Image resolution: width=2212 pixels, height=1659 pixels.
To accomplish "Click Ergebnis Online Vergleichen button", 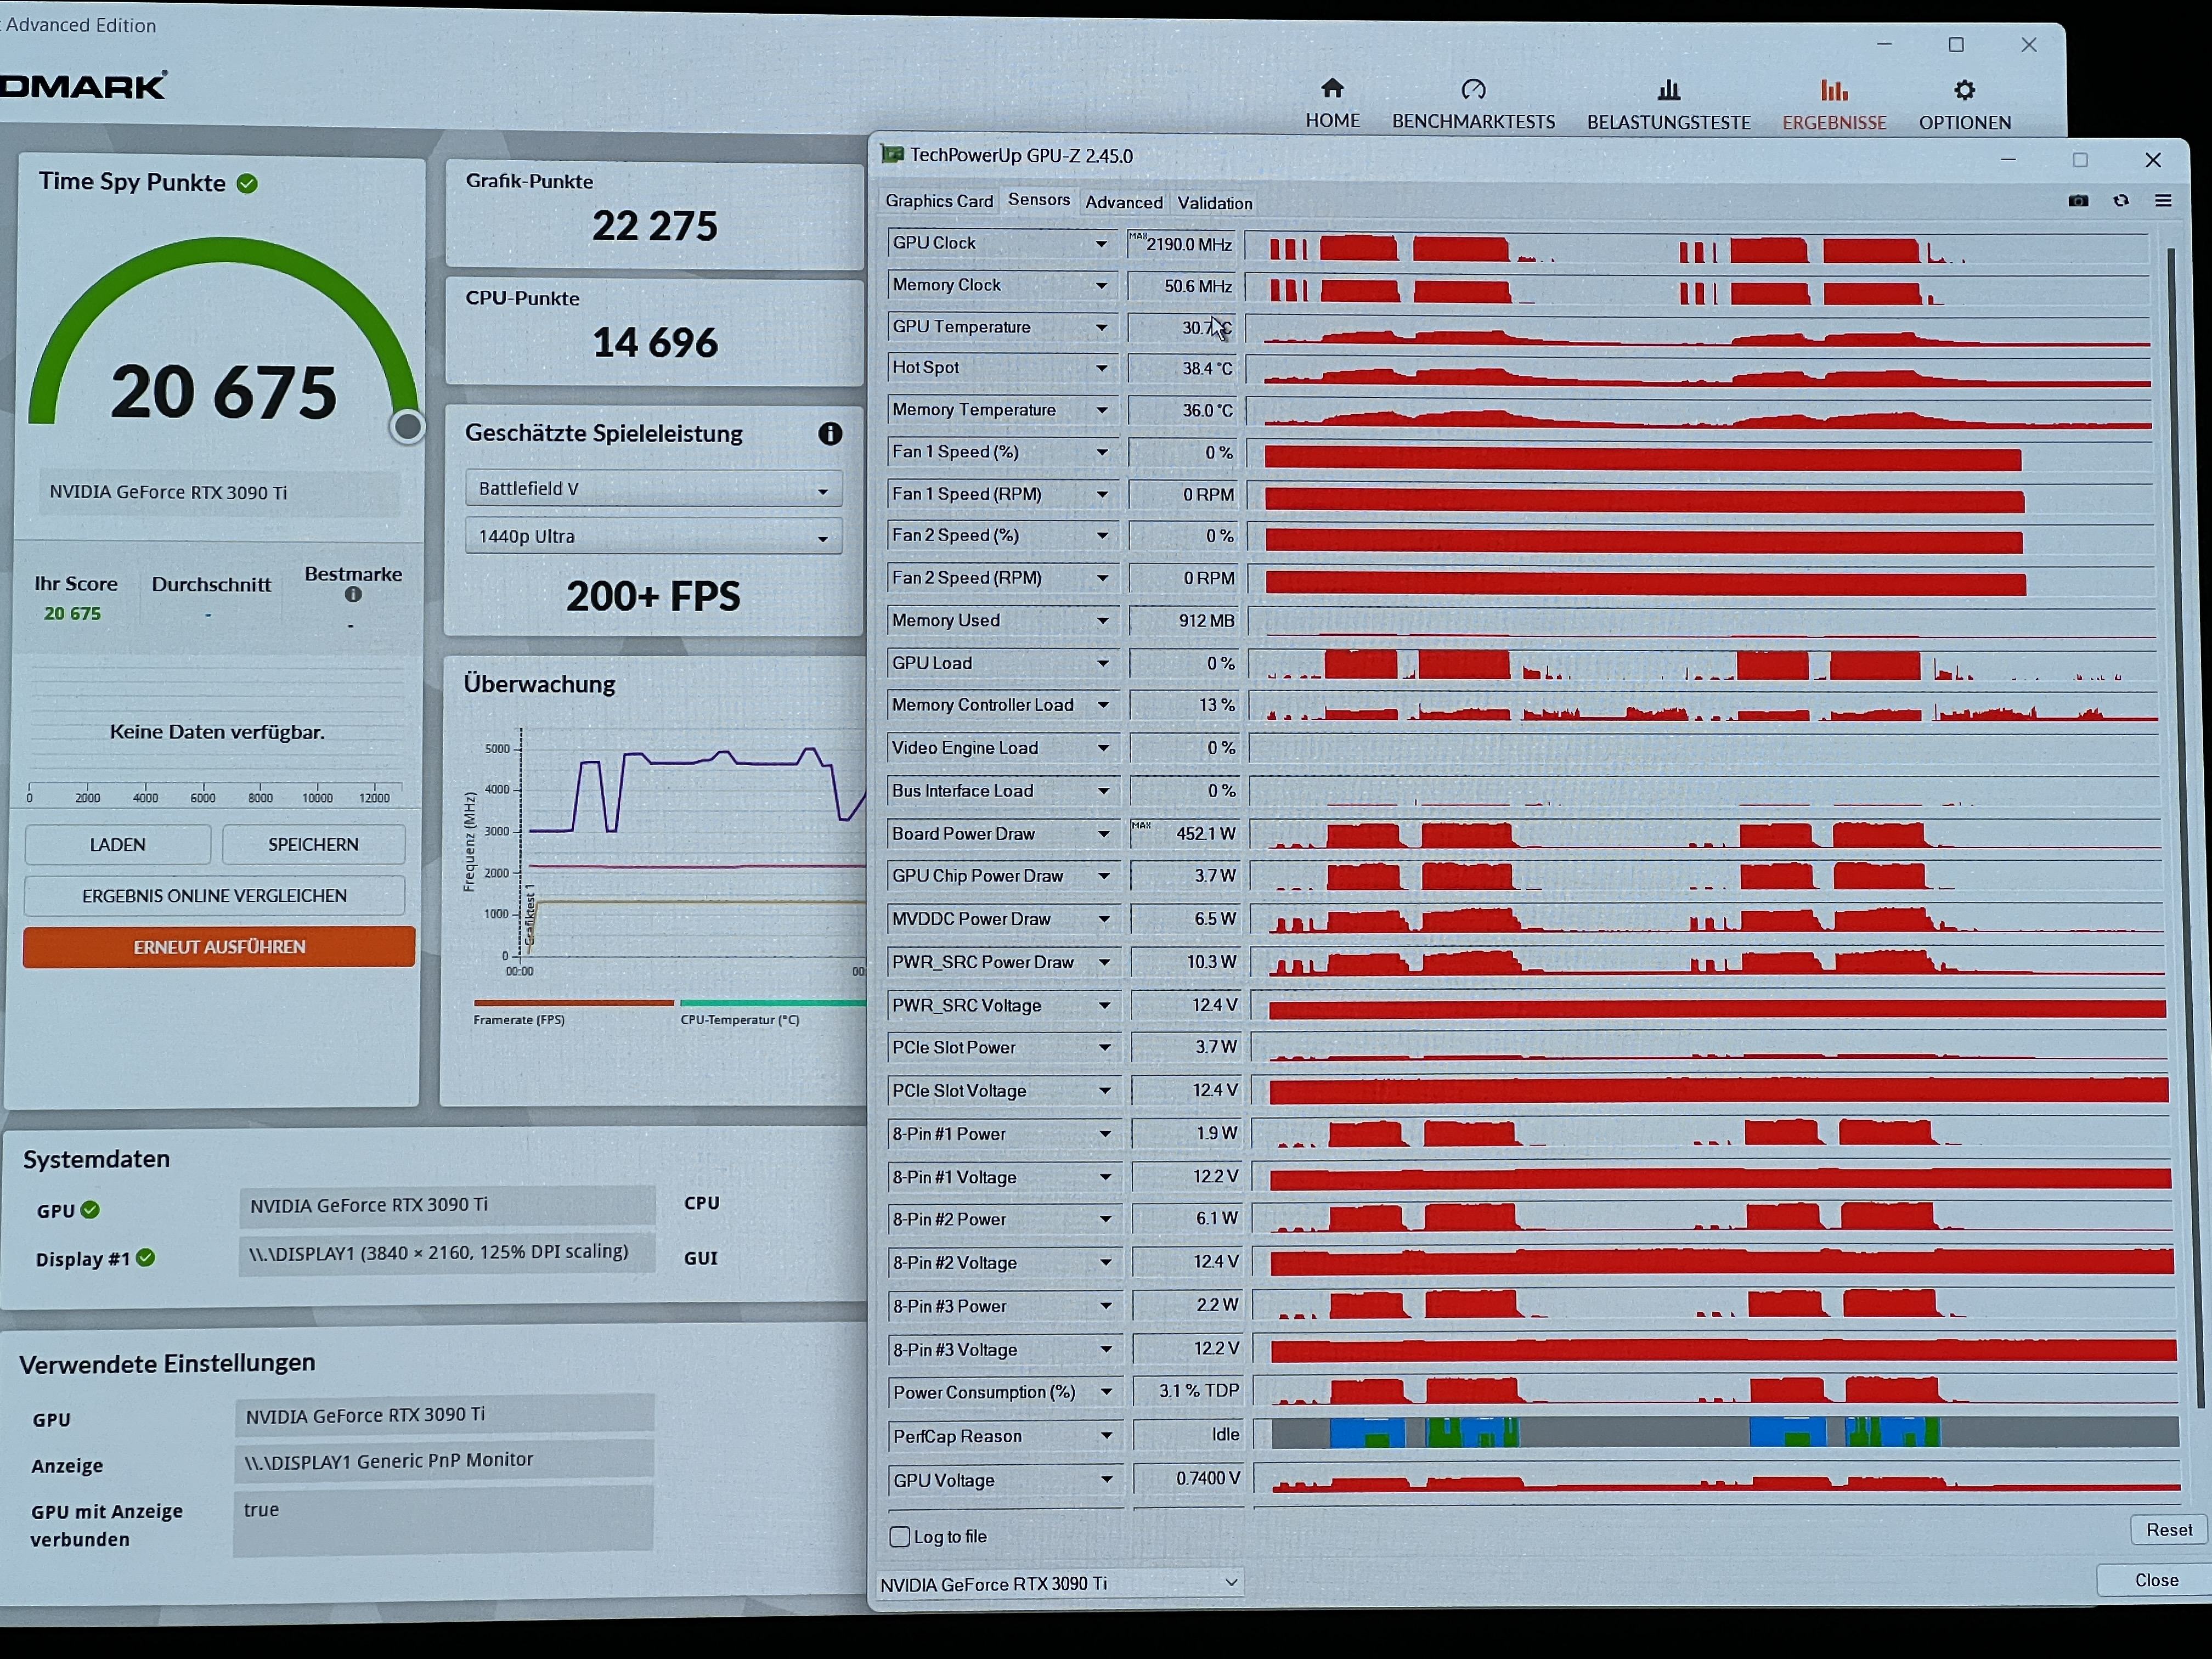I will tap(215, 896).
